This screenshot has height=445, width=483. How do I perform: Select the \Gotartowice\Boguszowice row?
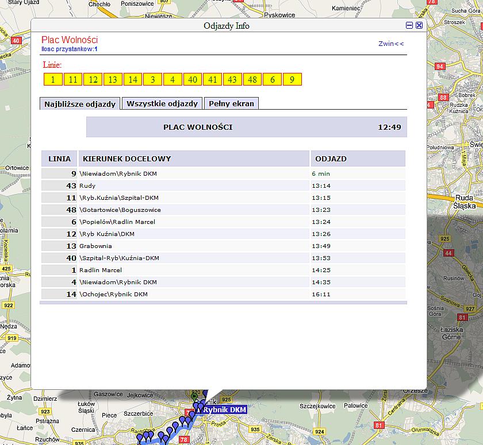click(223, 210)
